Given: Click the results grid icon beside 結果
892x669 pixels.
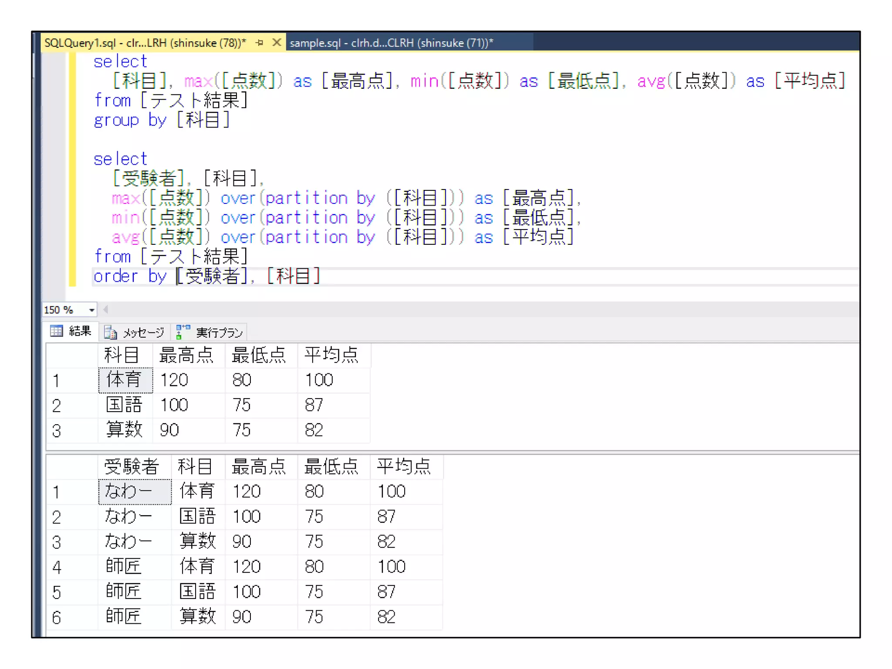Looking at the screenshot, I should (x=57, y=331).
